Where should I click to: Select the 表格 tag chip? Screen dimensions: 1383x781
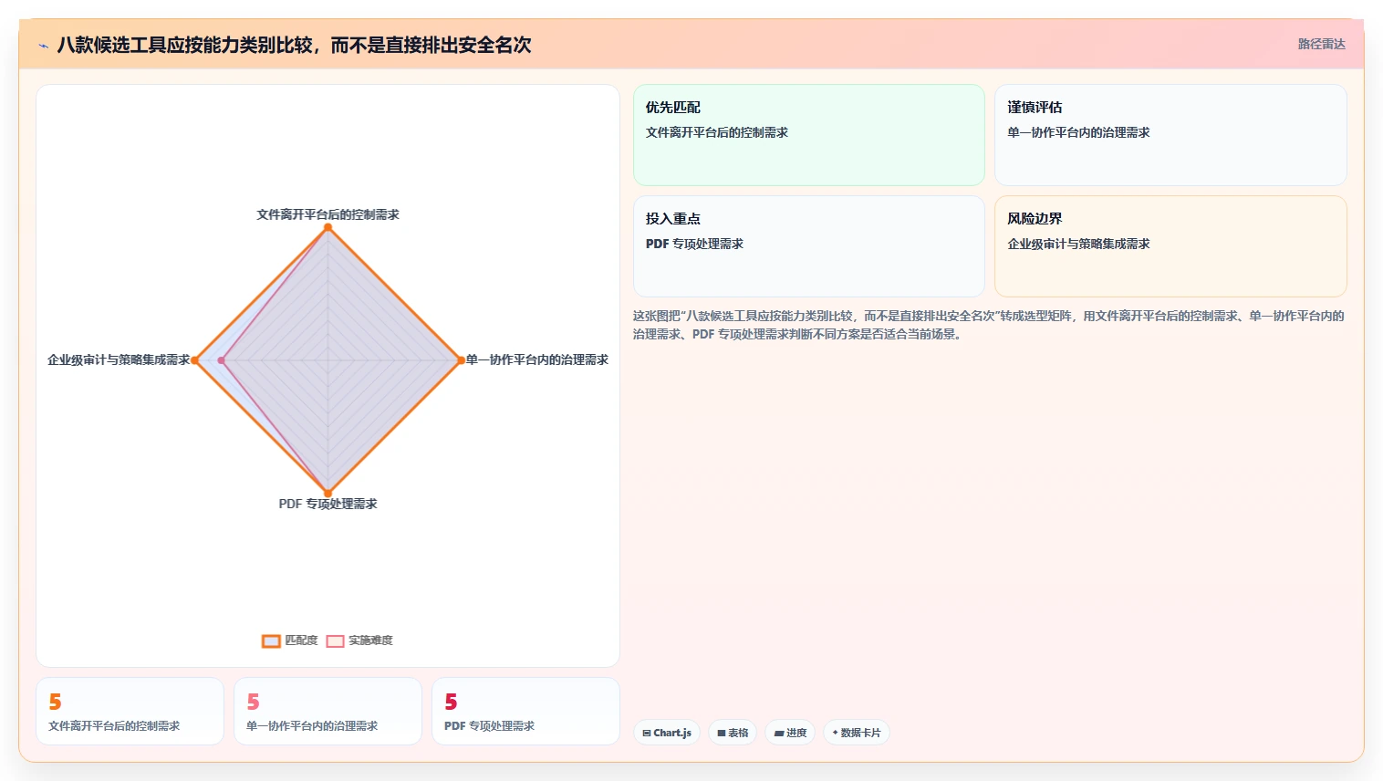(x=733, y=733)
